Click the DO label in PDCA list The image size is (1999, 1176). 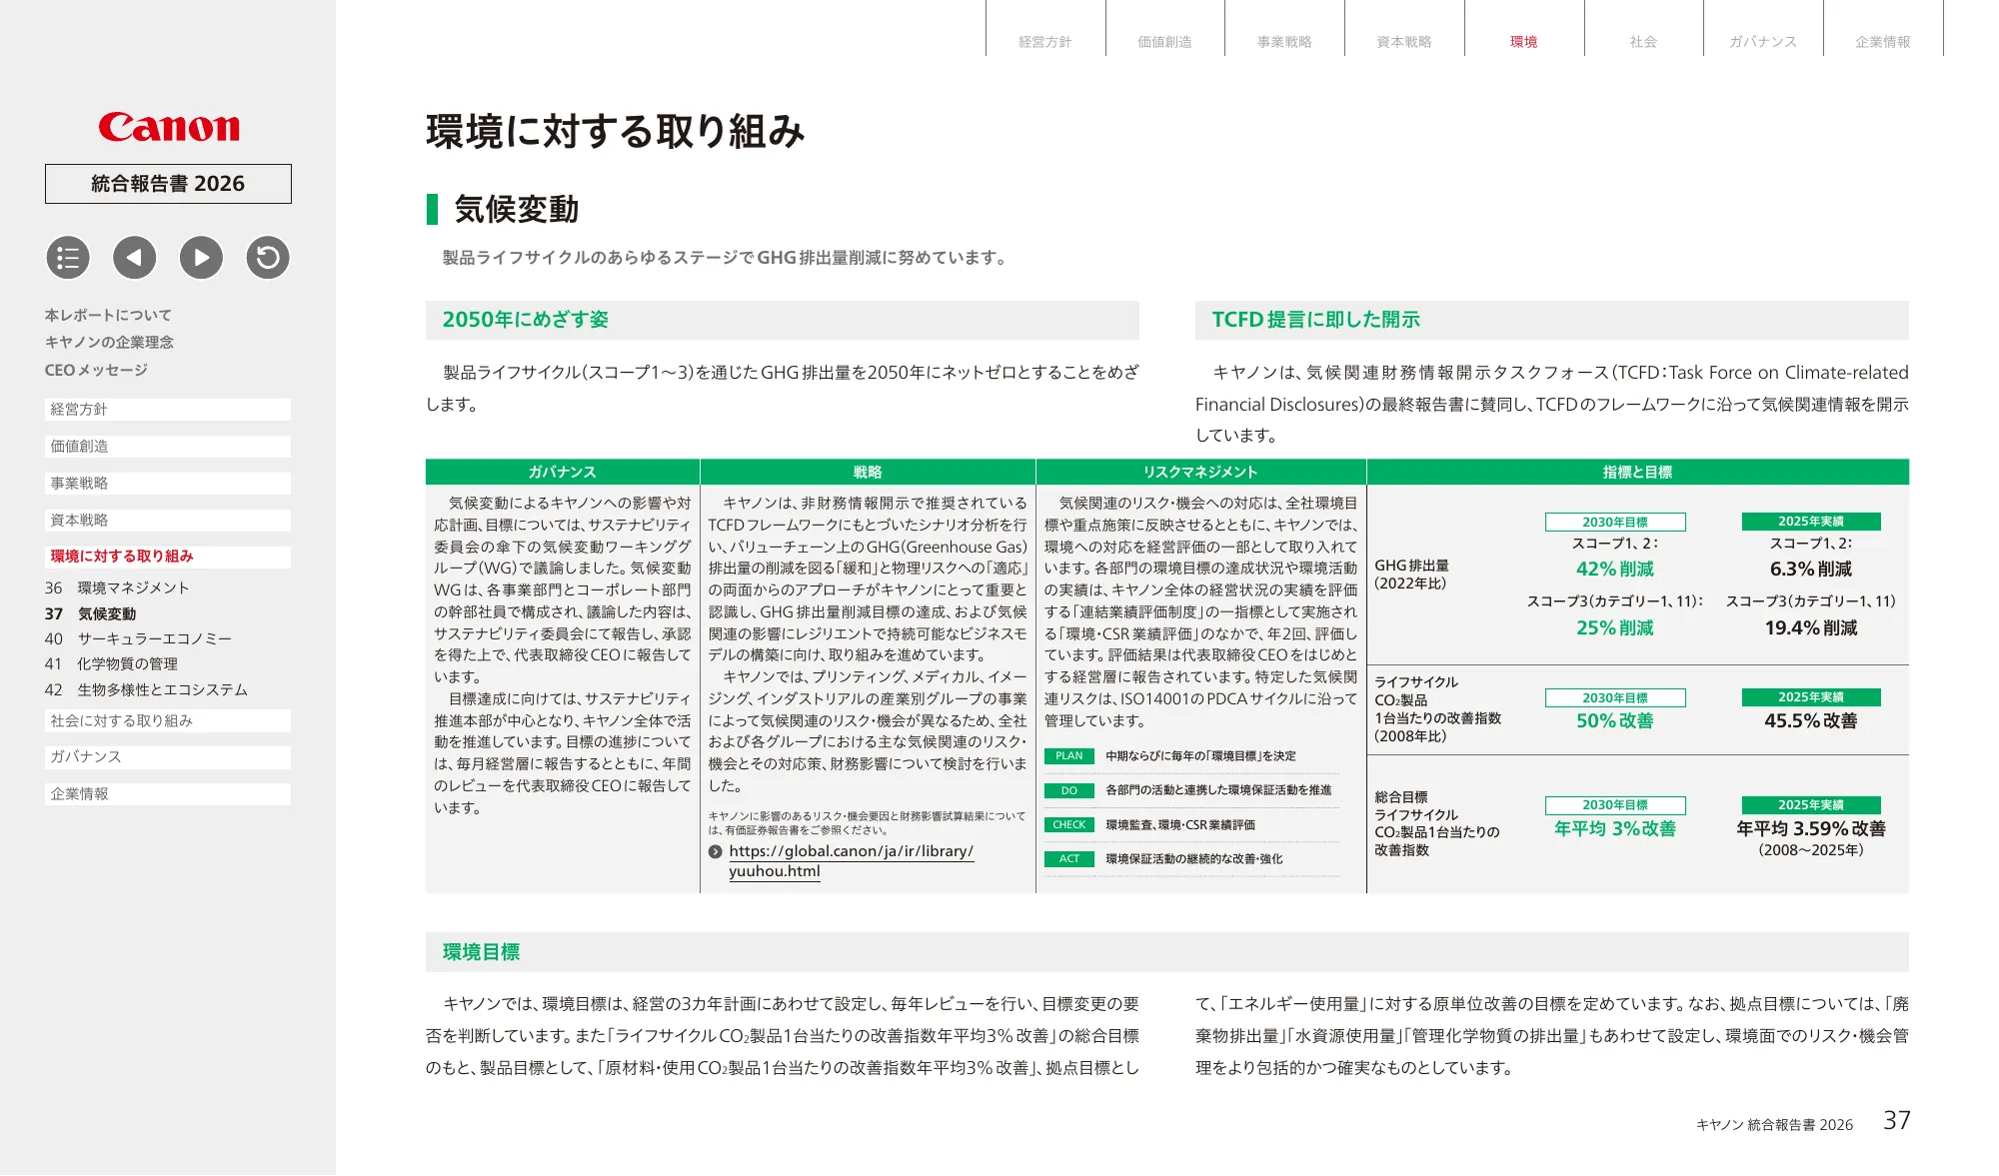click(x=1068, y=790)
